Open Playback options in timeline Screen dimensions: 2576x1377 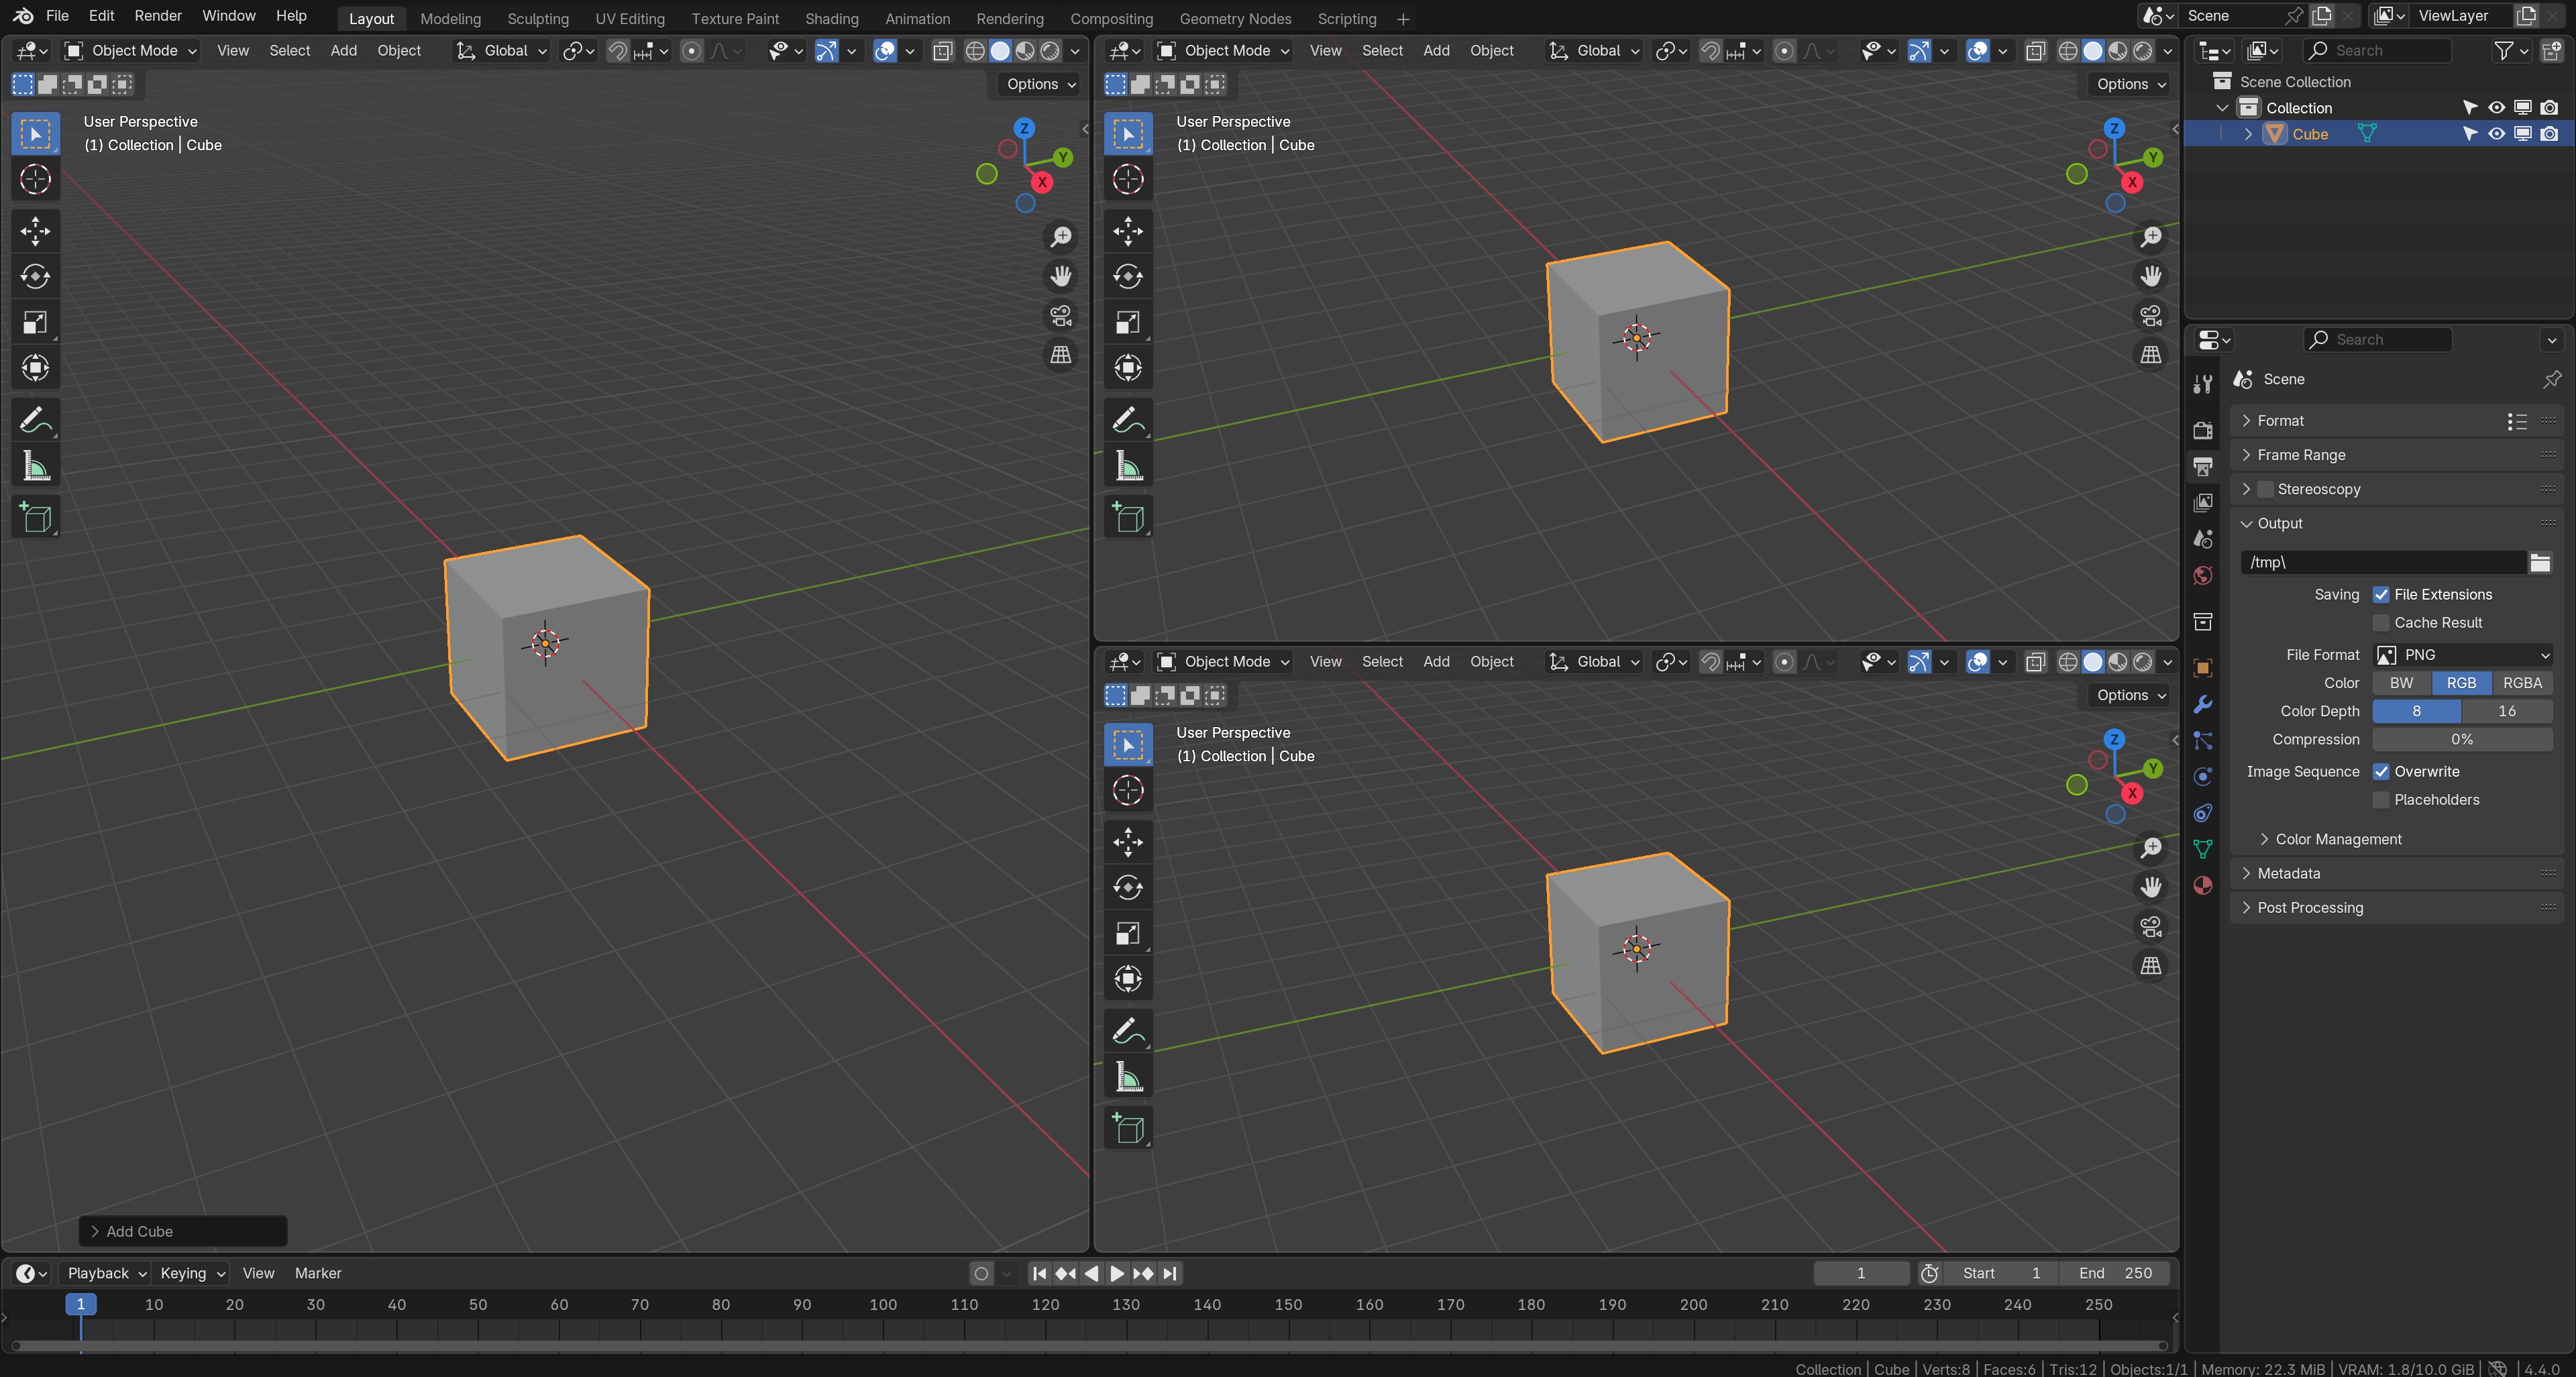(106, 1273)
